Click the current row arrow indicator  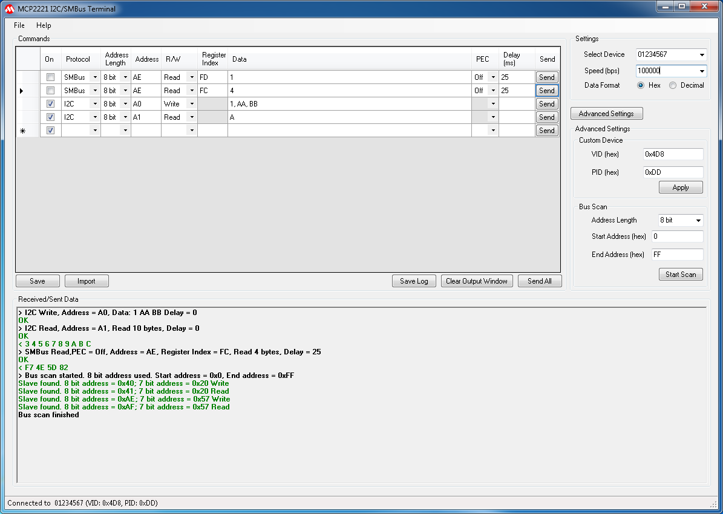tap(22, 91)
